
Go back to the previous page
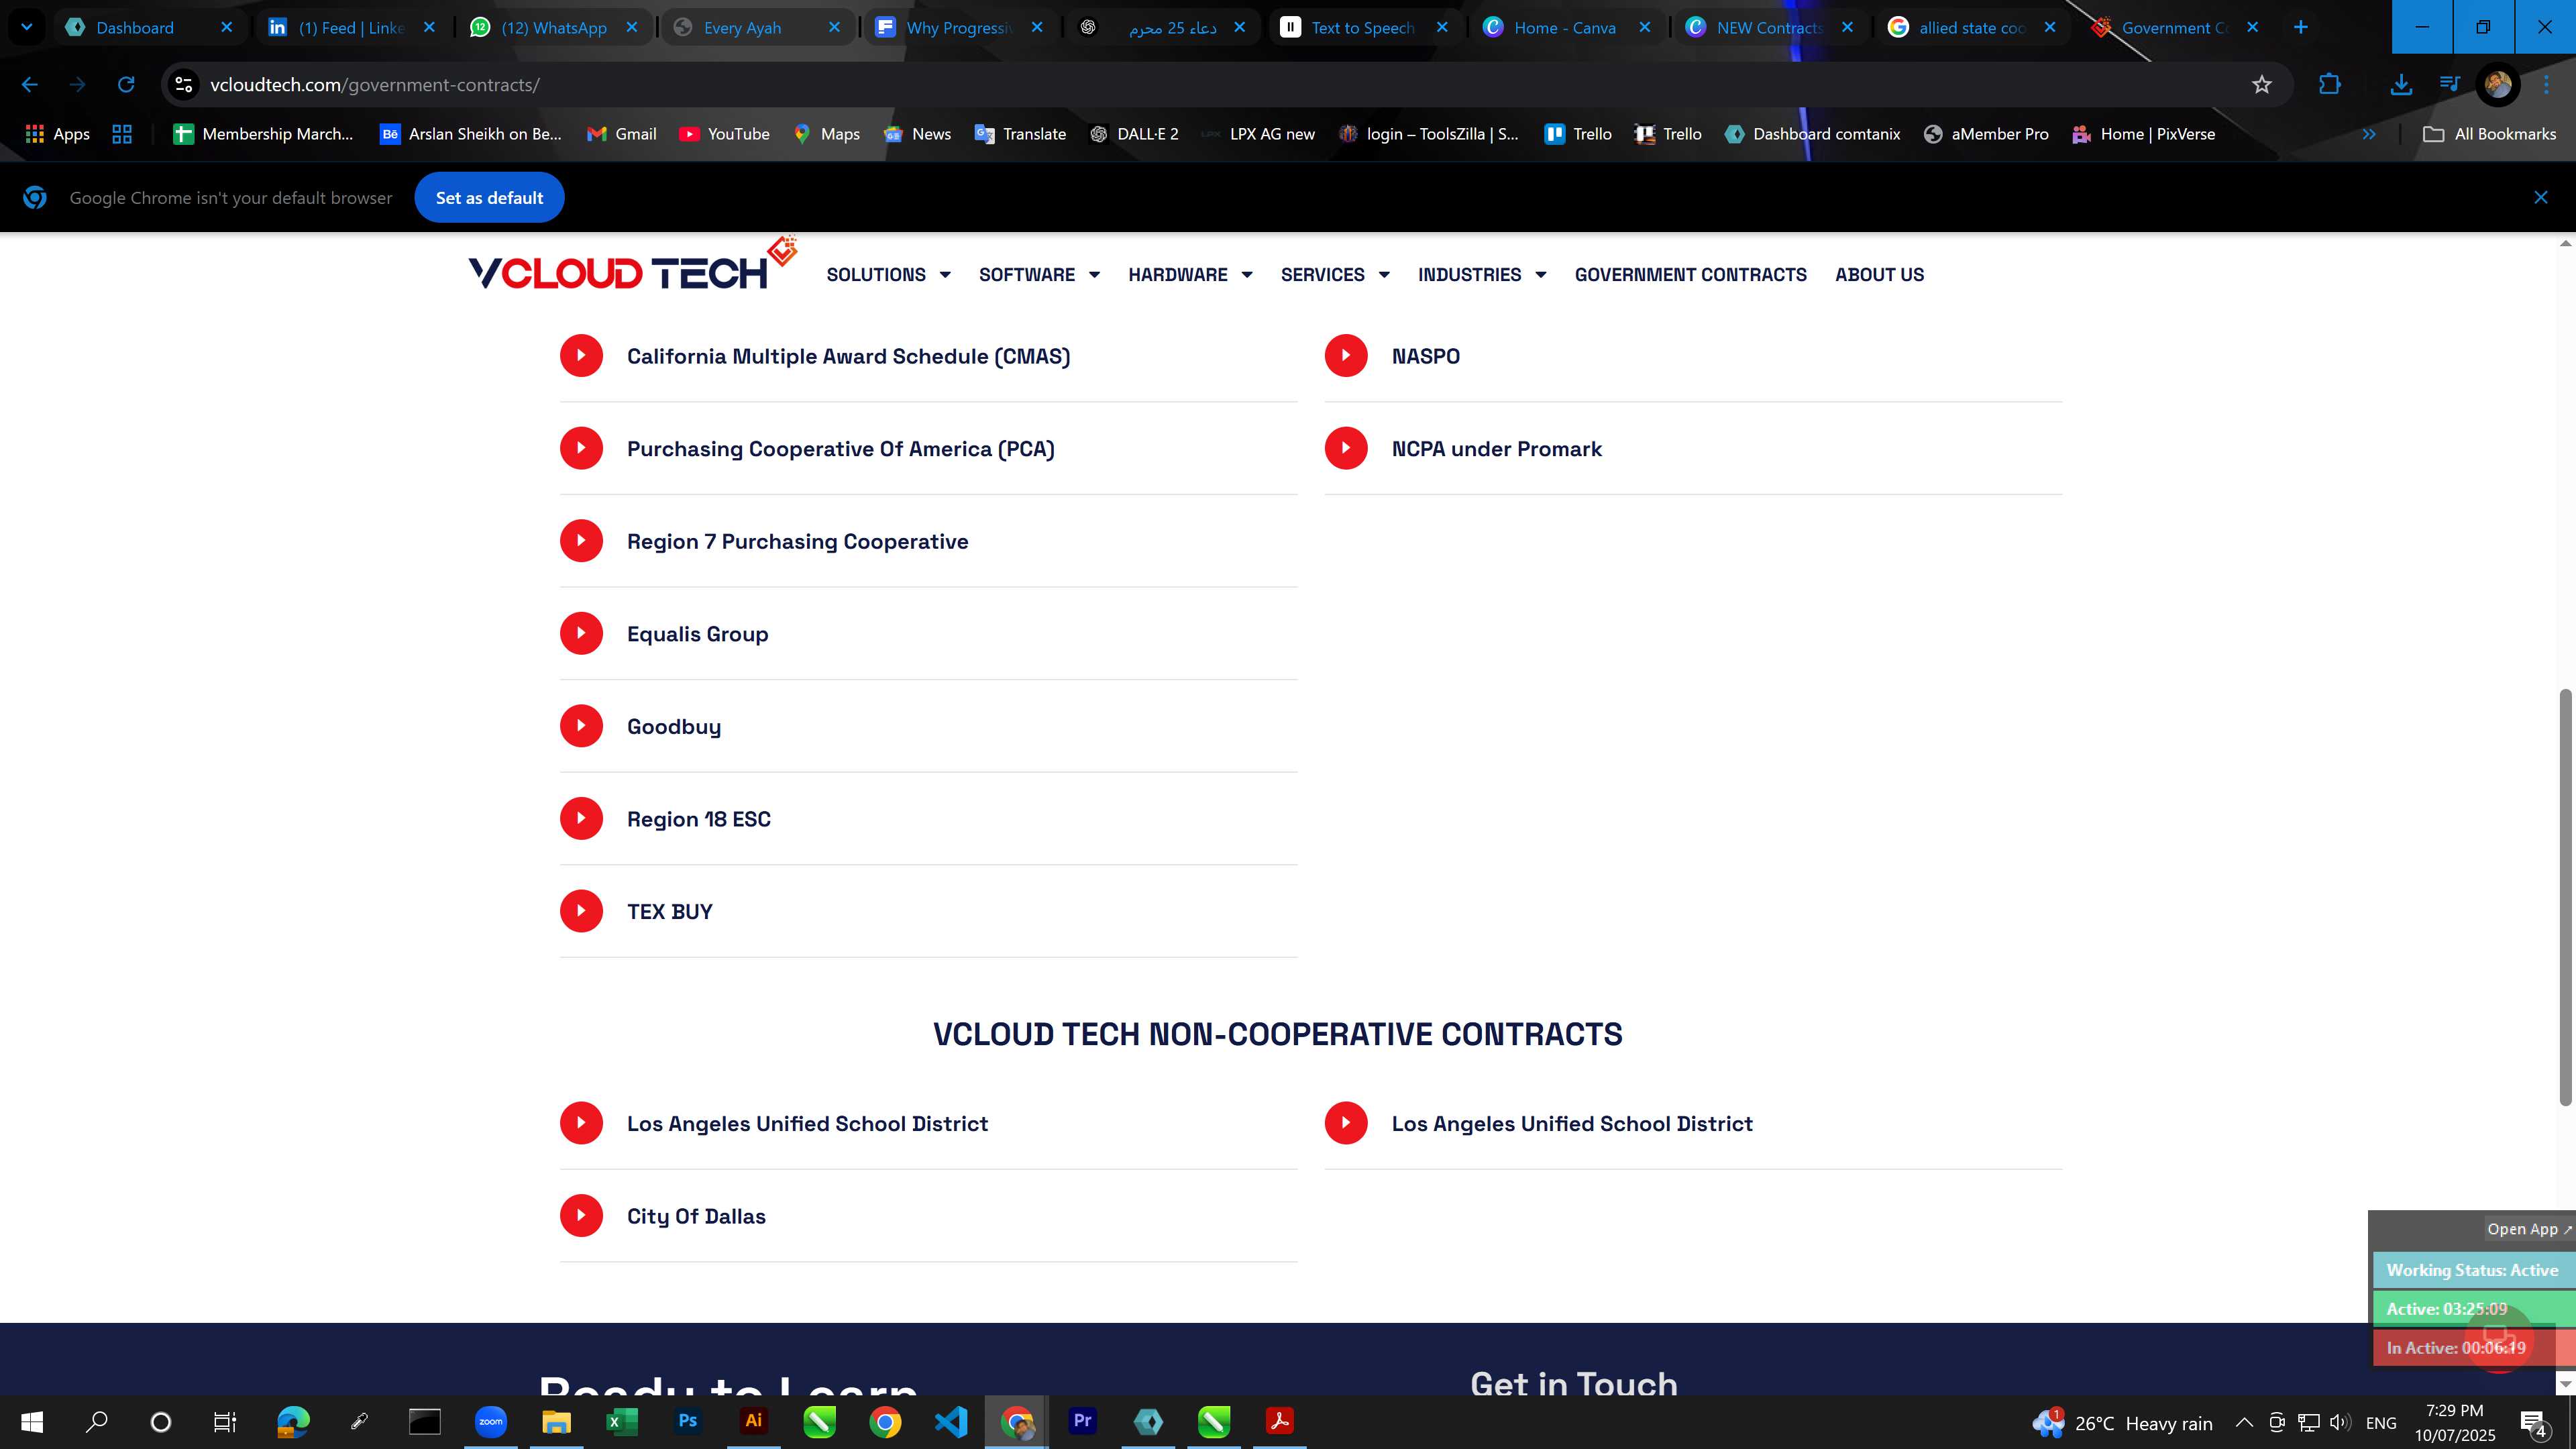[x=30, y=85]
